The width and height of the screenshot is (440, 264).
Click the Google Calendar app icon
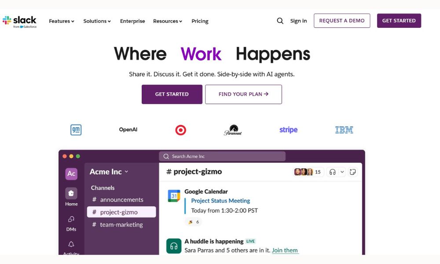click(174, 196)
